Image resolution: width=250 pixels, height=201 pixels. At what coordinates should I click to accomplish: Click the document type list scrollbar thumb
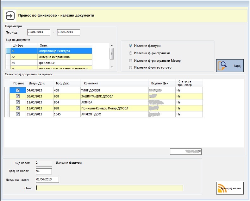tap(112, 53)
